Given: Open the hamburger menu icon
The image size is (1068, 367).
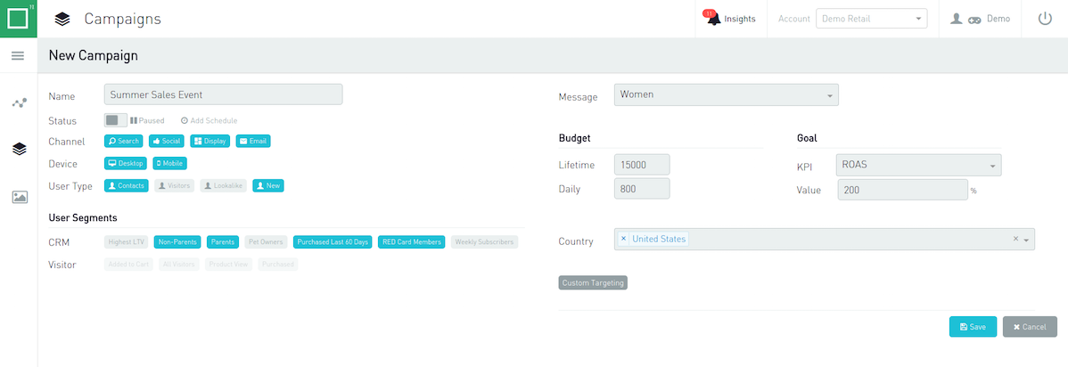Looking at the screenshot, I should [19, 55].
